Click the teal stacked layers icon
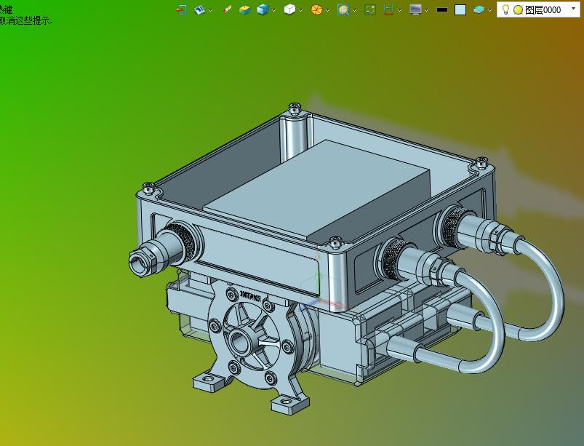Viewport: 584px width, 446px height. point(479,9)
